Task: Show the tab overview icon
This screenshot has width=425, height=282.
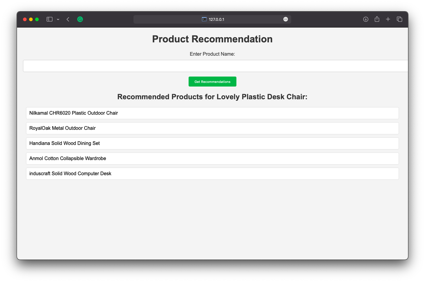Action: [399, 19]
